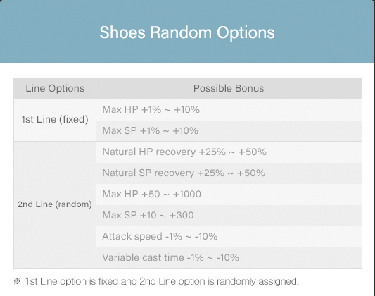Click the word 'Shoes' in the header
Screen dimensions: 375x296
pyautogui.click(x=122, y=32)
